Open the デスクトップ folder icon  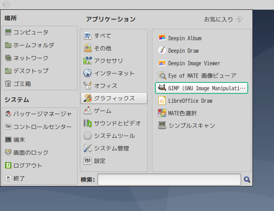pos(8,71)
